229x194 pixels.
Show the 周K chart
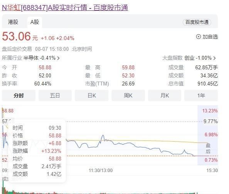pyautogui.click(x=128, y=95)
